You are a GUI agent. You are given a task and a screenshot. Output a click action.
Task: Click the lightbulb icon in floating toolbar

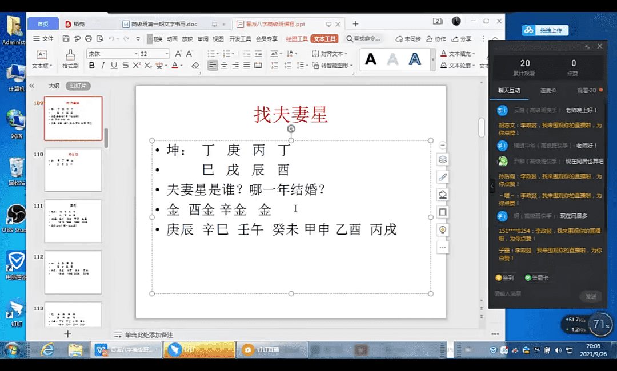tap(442, 229)
